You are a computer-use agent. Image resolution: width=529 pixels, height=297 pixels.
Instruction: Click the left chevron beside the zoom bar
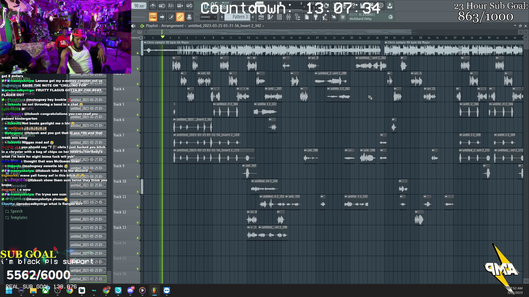point(146,32)
